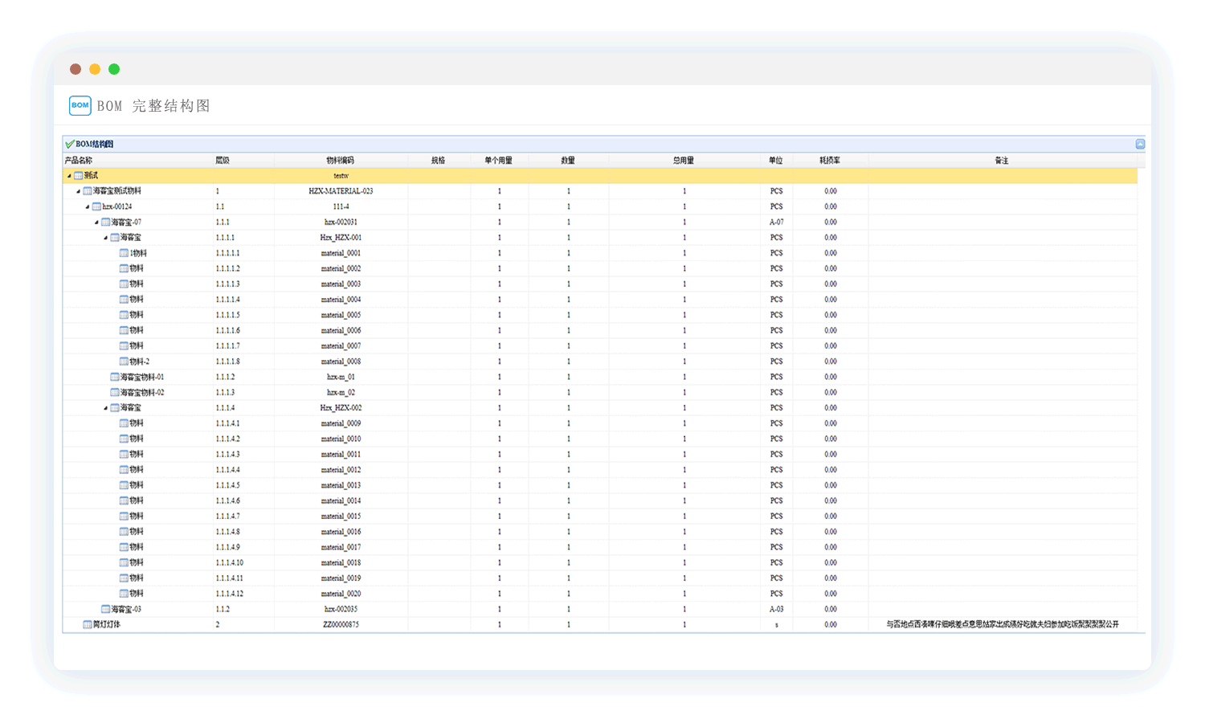Click the green checkmark icon in BOM结构图 header

coord(70,145)
